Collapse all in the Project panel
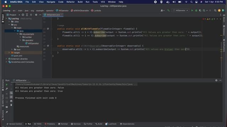Image resolution: width=227 pixels, height=127 pixels. [x=31, y=15]
